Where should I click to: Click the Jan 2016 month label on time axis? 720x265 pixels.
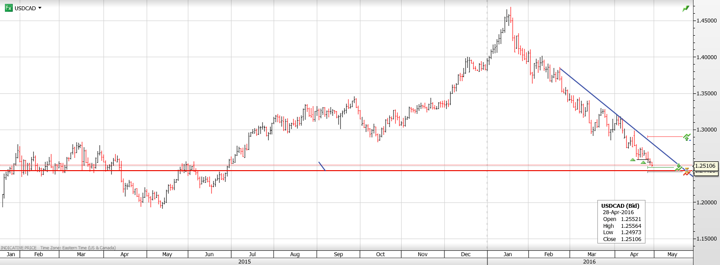coord(508,254)
